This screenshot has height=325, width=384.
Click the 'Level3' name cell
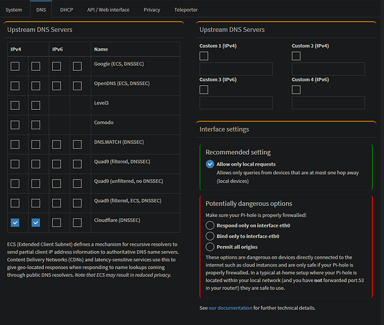pyautogui.click(x=136, y=105)
